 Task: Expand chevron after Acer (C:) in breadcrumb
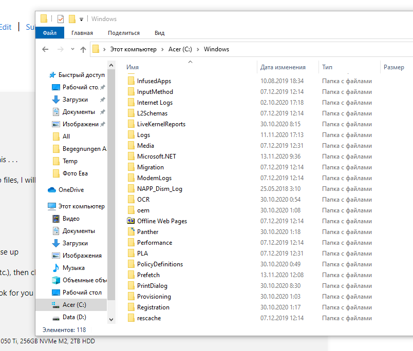198,49
